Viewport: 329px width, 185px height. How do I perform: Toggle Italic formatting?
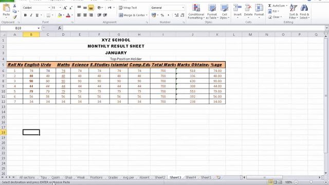[x=31, y=15]
